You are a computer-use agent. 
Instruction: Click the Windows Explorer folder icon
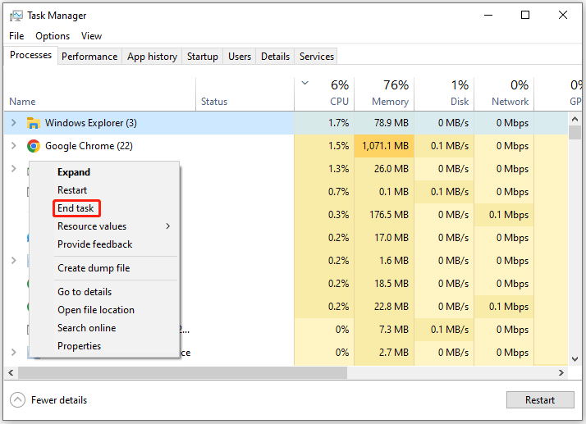pos(34,123)
